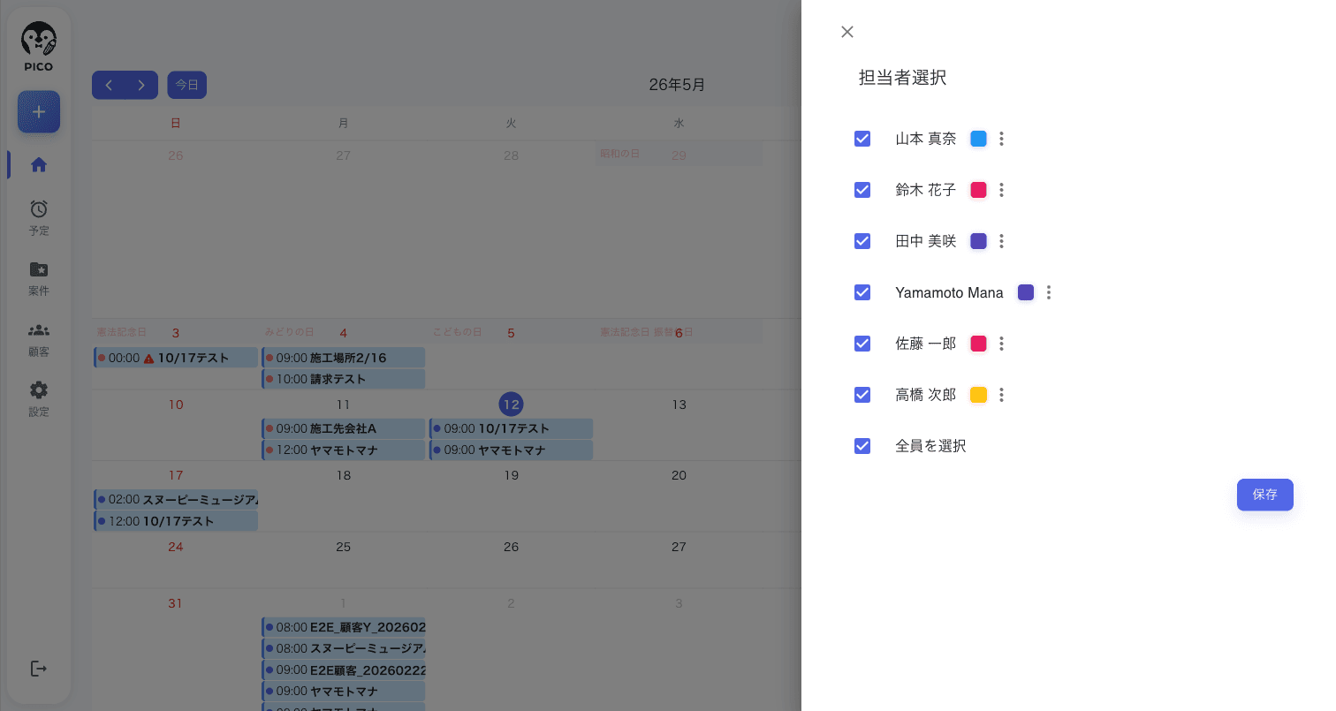Viewport: 1336px width, 711px height.
Task: Open 案件 projects folder in sidebar
Action: tap(39, 277)
